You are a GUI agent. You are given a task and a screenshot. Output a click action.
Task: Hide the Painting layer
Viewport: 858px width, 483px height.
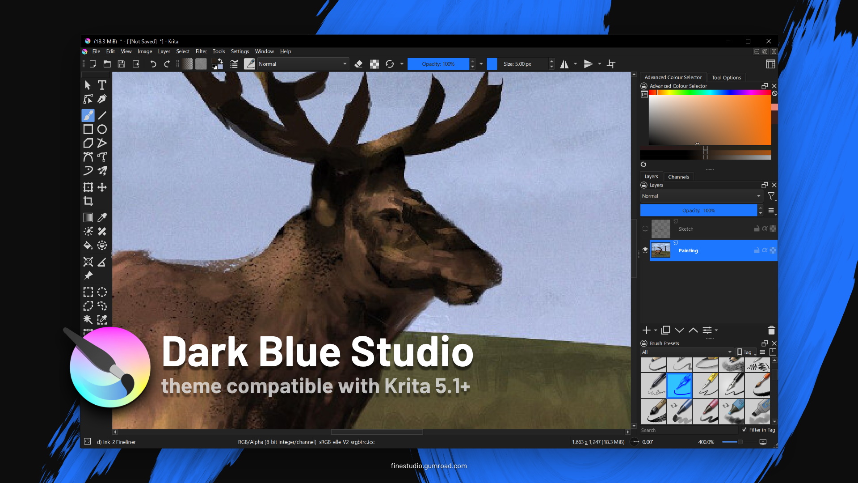point(645,250)
